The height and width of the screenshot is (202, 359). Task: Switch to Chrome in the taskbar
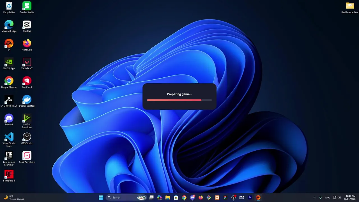(184, 198)
